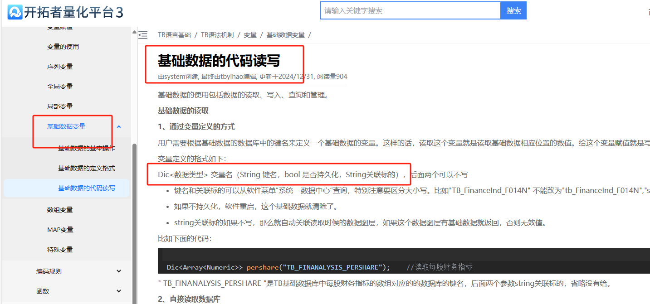Viewport: 650px width, 304px height.
Task: Expand the 编码规则 section chevron
Action: coord(119,271)
